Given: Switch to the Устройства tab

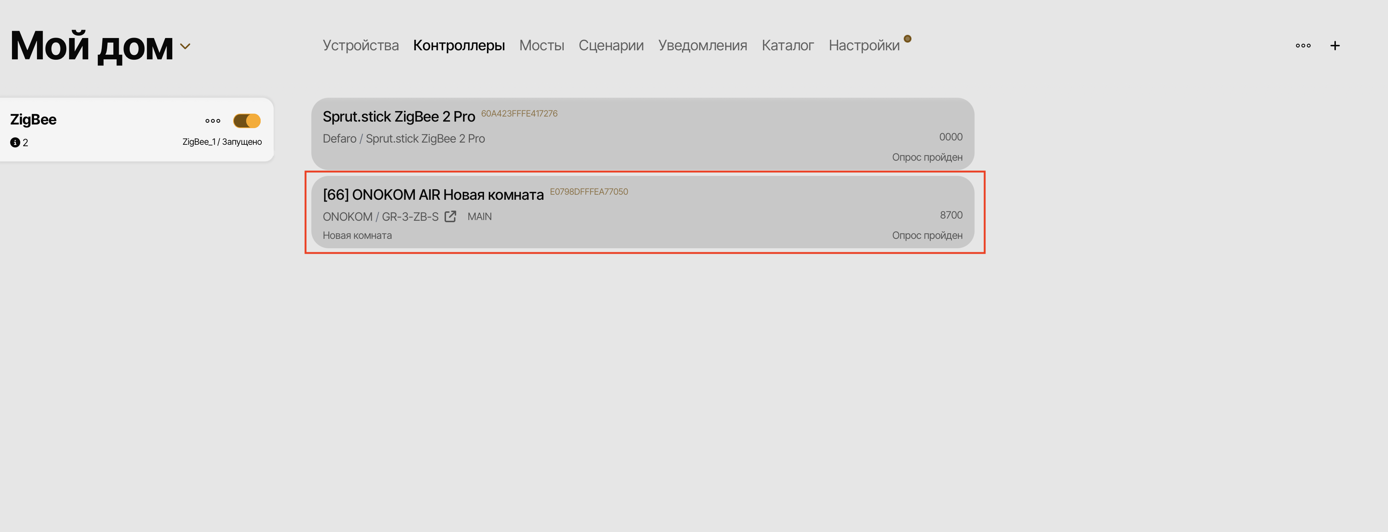Looking at the screenshot, I should pos(361,46).
